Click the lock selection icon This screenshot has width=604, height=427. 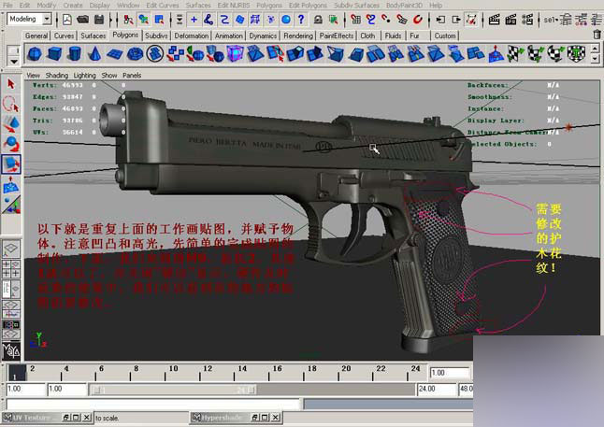tap(318, 20)
